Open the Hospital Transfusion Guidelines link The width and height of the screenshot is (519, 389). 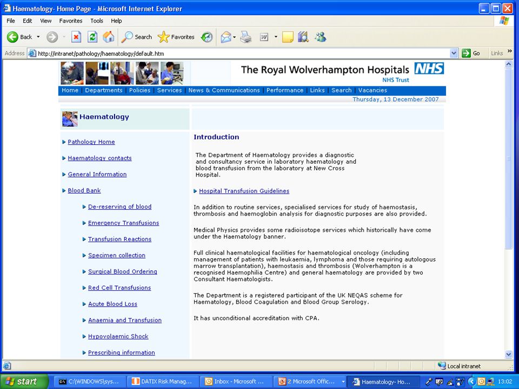[x=244, y=191]
